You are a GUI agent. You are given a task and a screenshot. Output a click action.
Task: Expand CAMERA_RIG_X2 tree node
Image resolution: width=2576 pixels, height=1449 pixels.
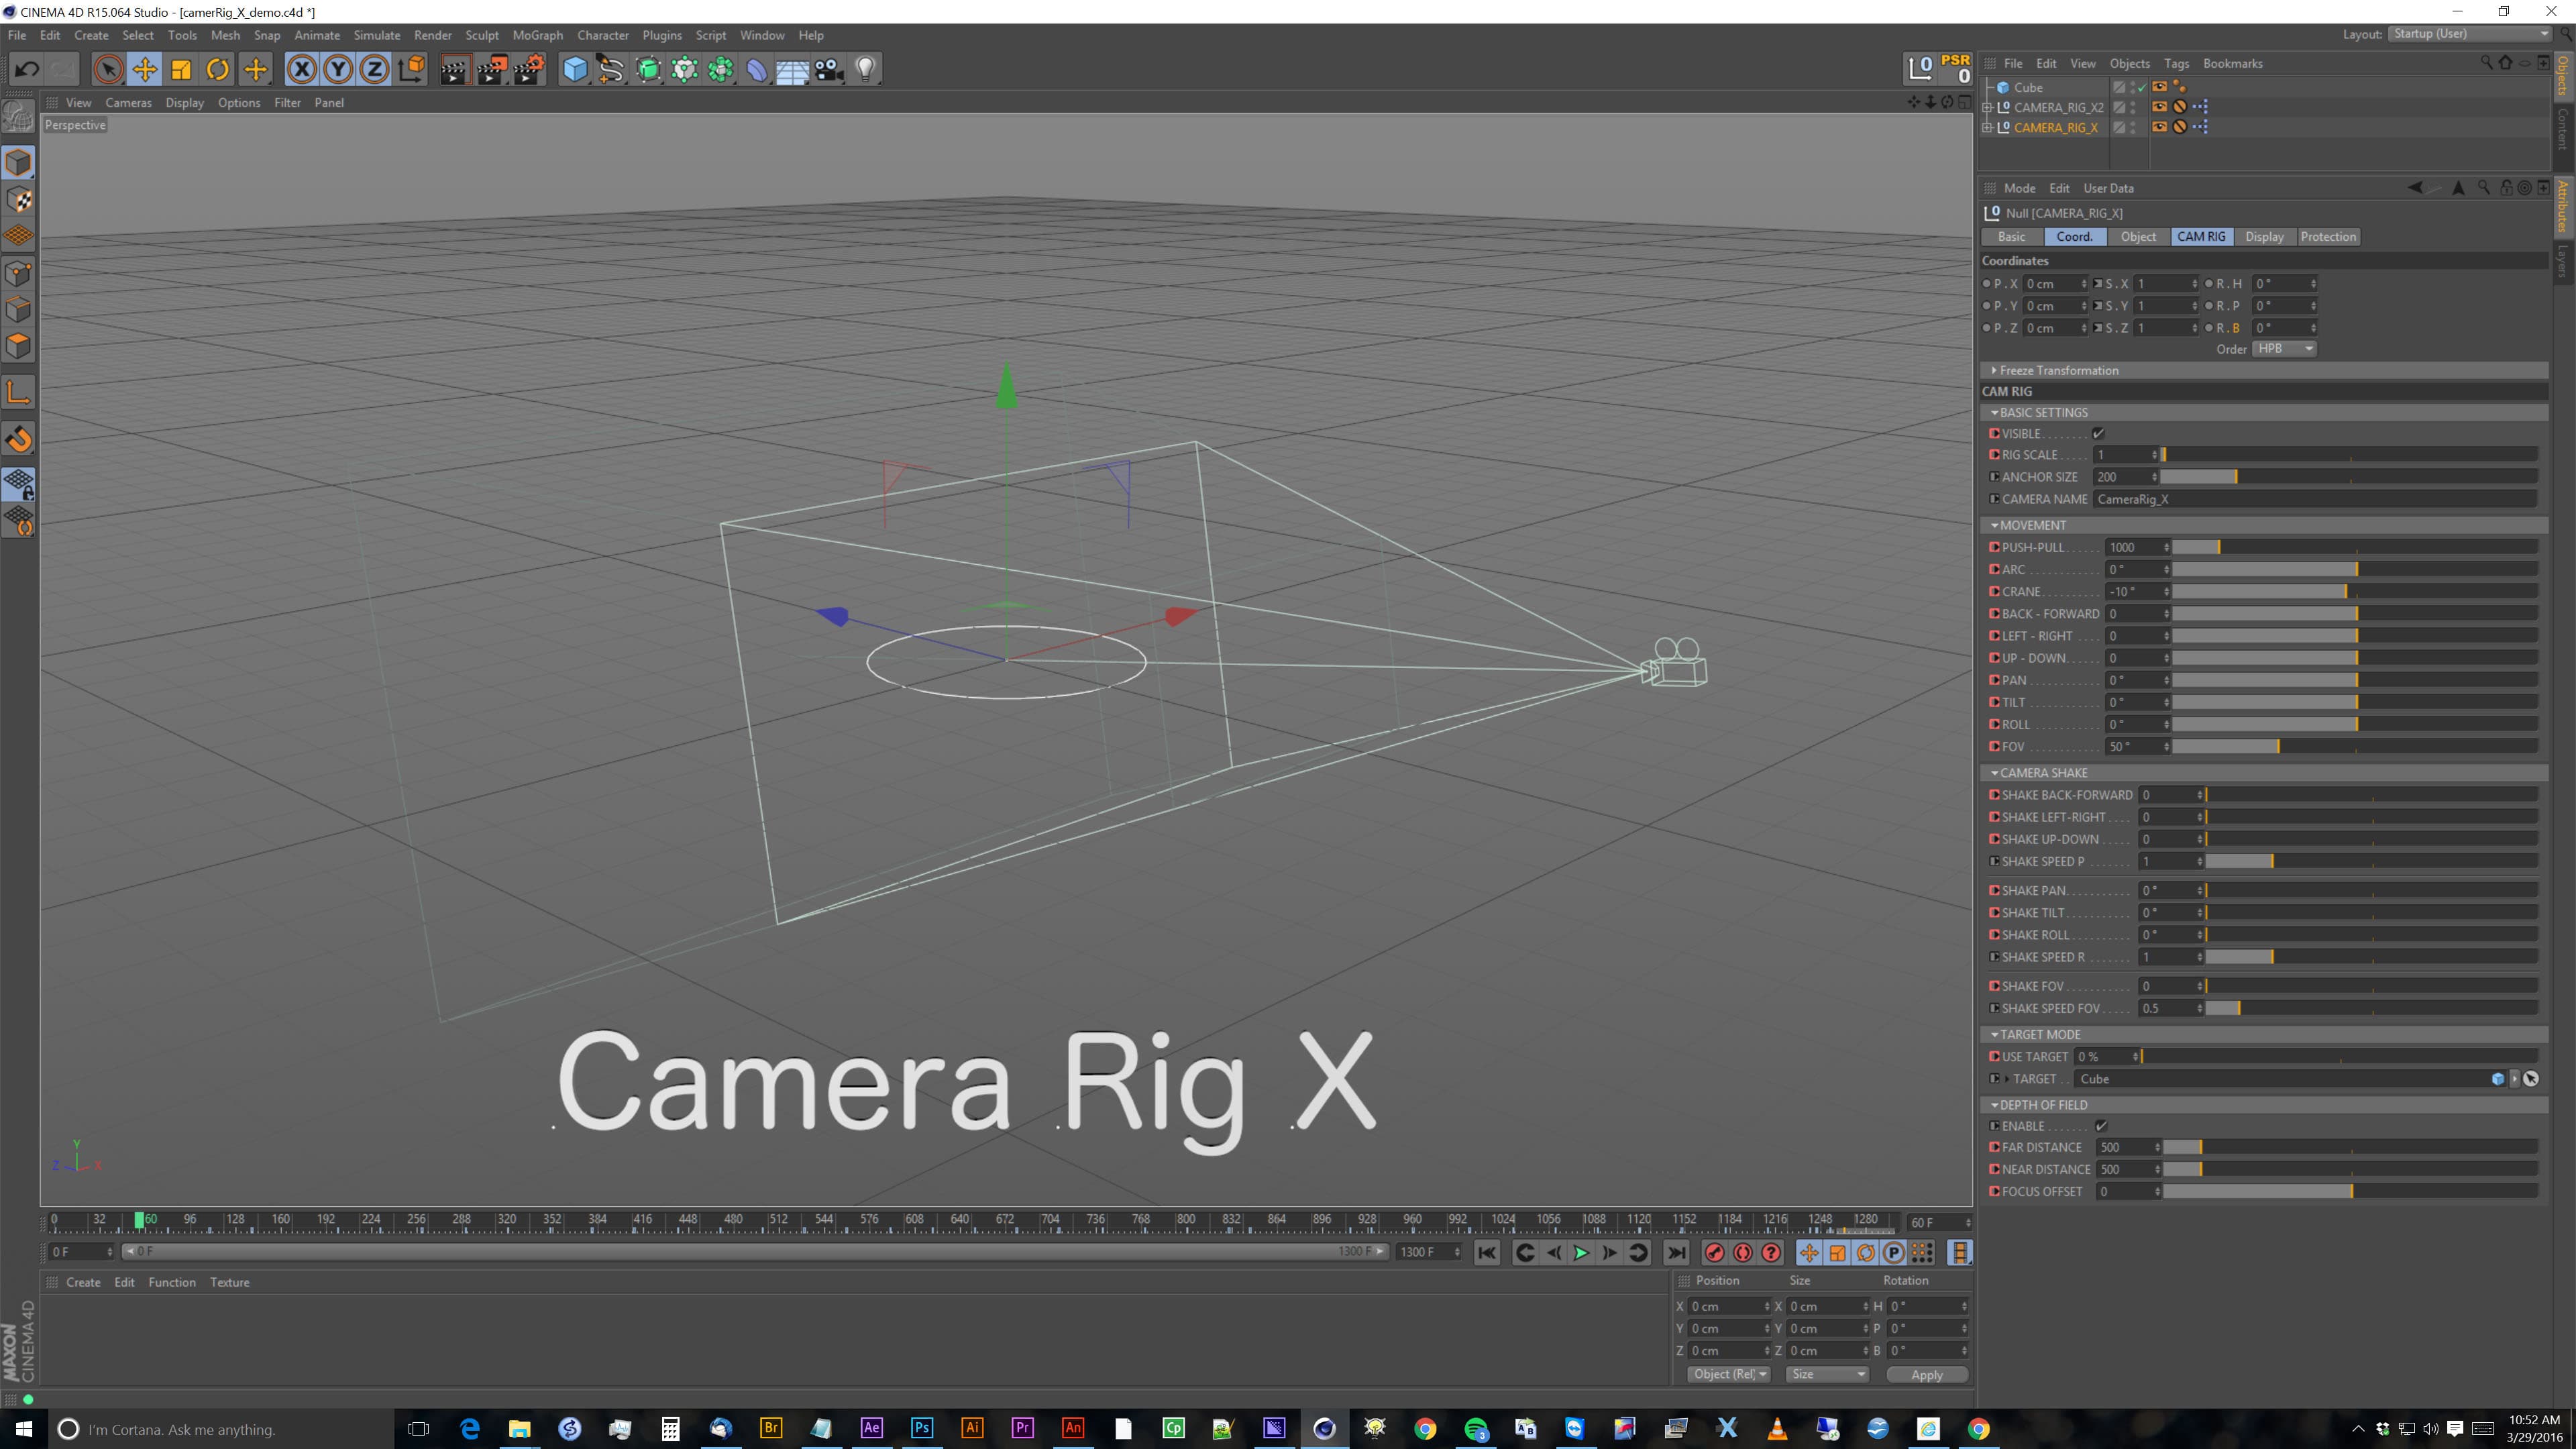(x=1988, y=107)
